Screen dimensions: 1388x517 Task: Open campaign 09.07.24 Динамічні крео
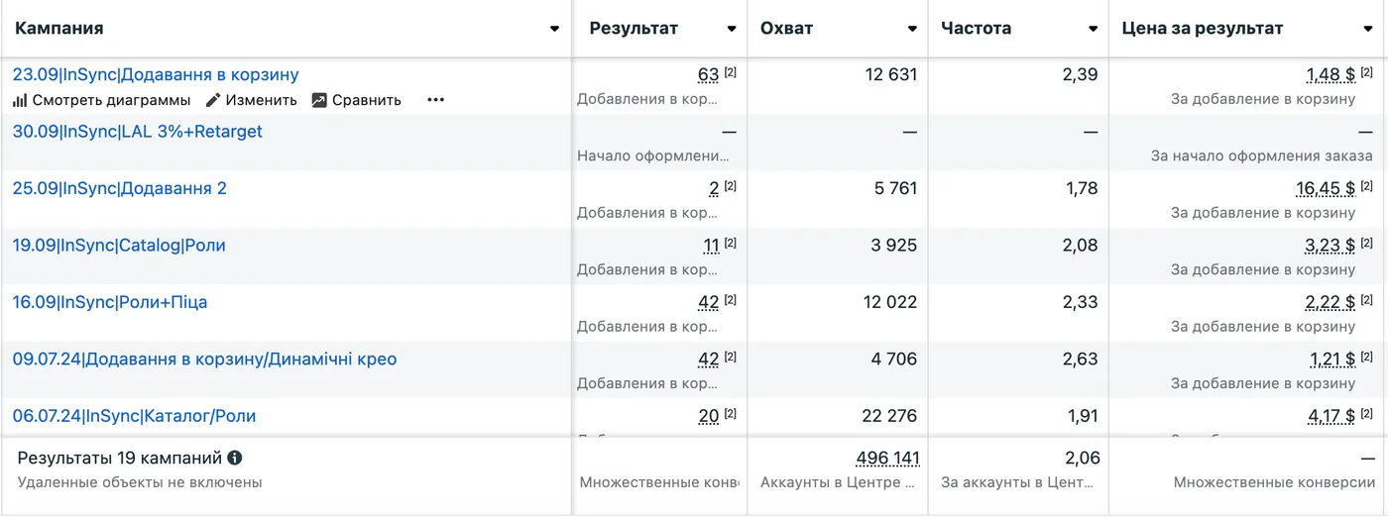tap(205, 359)
